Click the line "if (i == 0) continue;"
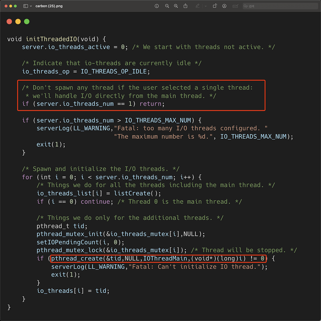 coord(75,202)
